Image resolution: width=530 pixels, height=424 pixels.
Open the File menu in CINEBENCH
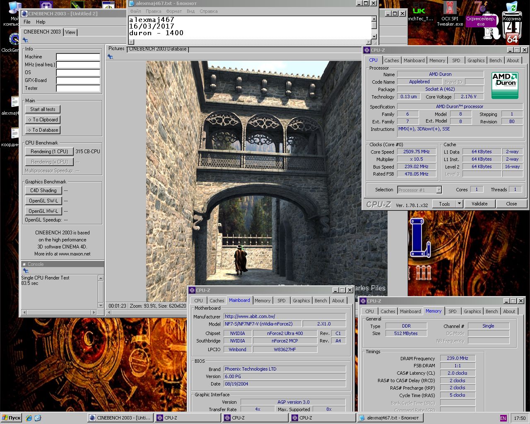click(x=27, y=22)
